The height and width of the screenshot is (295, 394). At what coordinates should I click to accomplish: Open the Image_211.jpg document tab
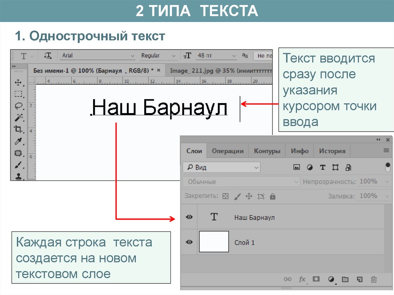coord(219,70)
